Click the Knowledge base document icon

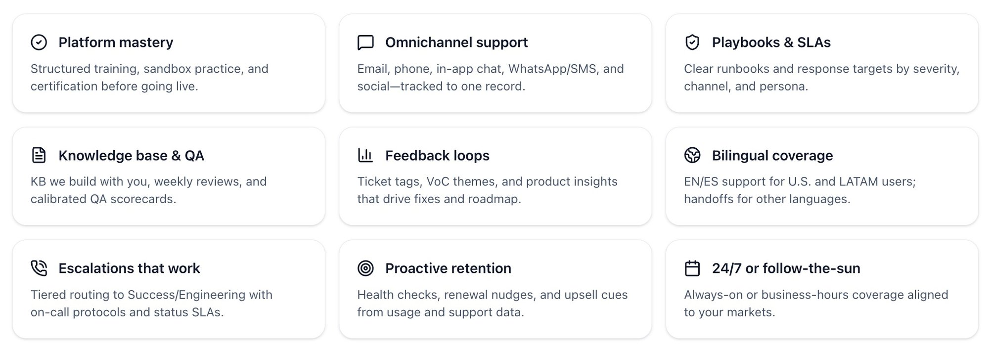point(39,155)
